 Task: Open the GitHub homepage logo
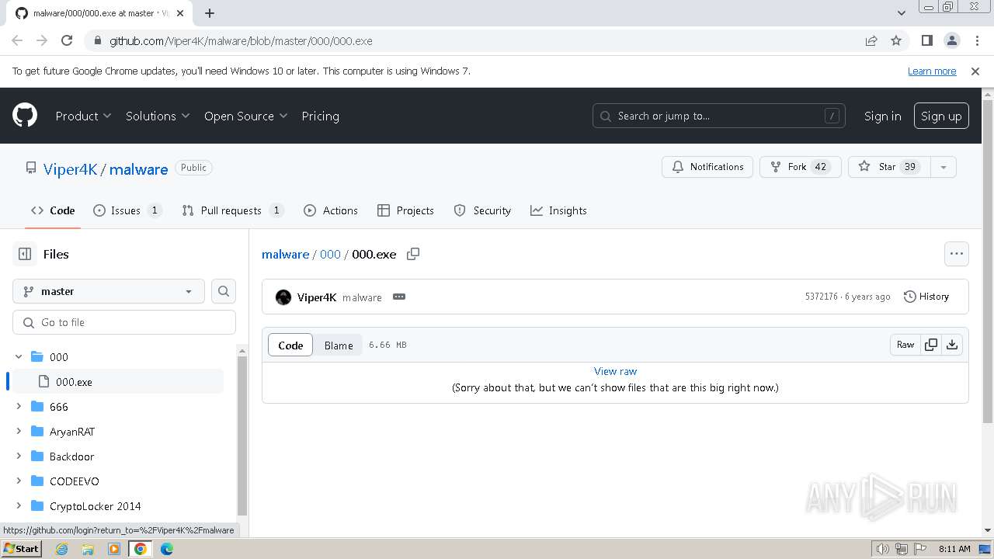(25, 116)
